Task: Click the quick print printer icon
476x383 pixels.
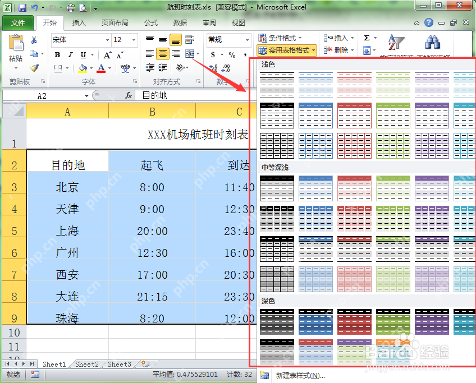Action: point(71,8)
